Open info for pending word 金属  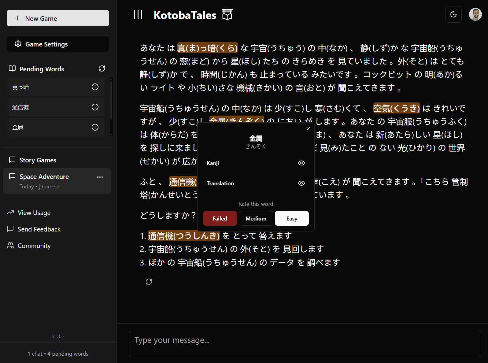95,127
